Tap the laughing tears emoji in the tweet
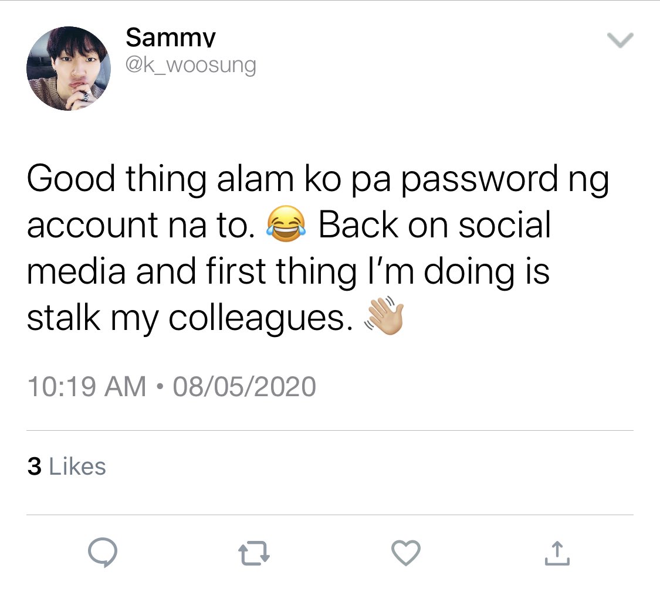 [x=286, y=224]
